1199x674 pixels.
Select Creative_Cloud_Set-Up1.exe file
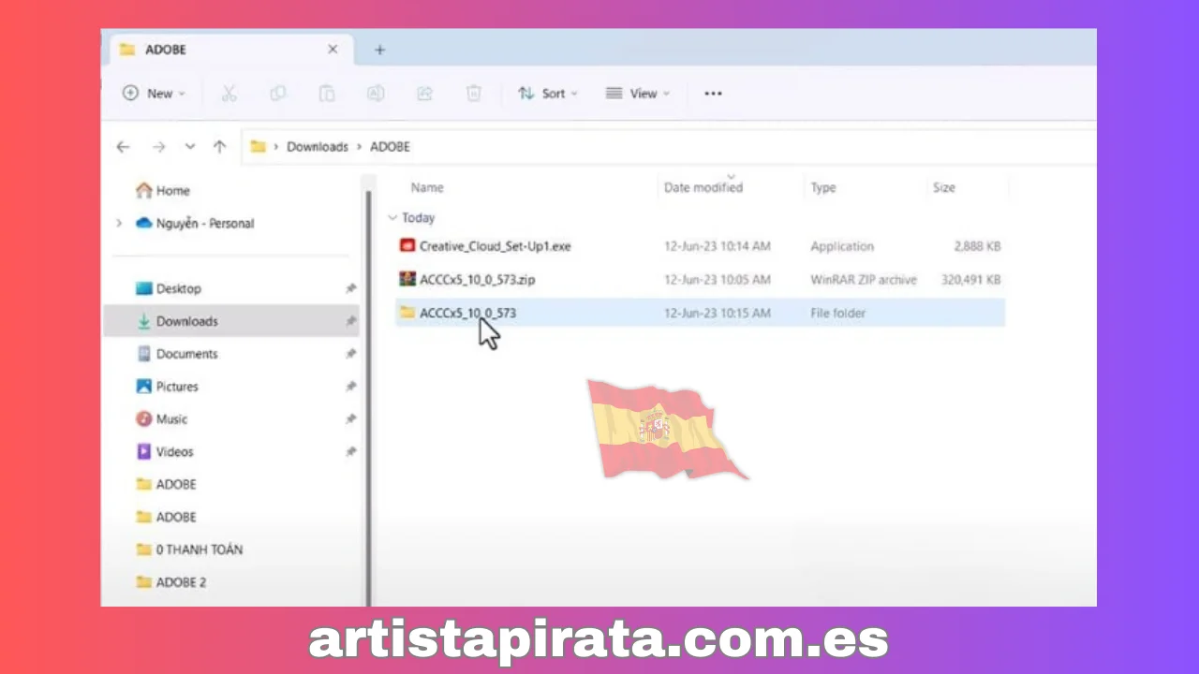[699, 247]
